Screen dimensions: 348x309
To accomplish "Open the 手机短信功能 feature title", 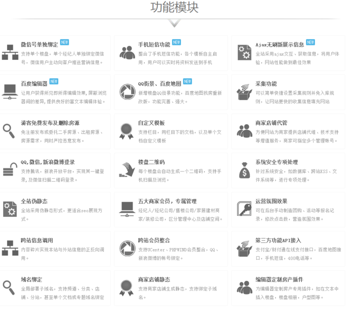I will point(154,45).
